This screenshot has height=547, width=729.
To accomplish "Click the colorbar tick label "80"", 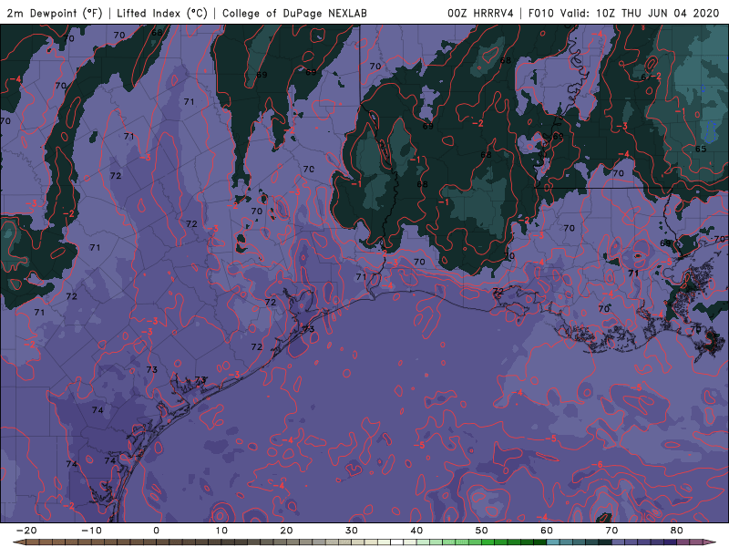I will [x=677, y=531].
